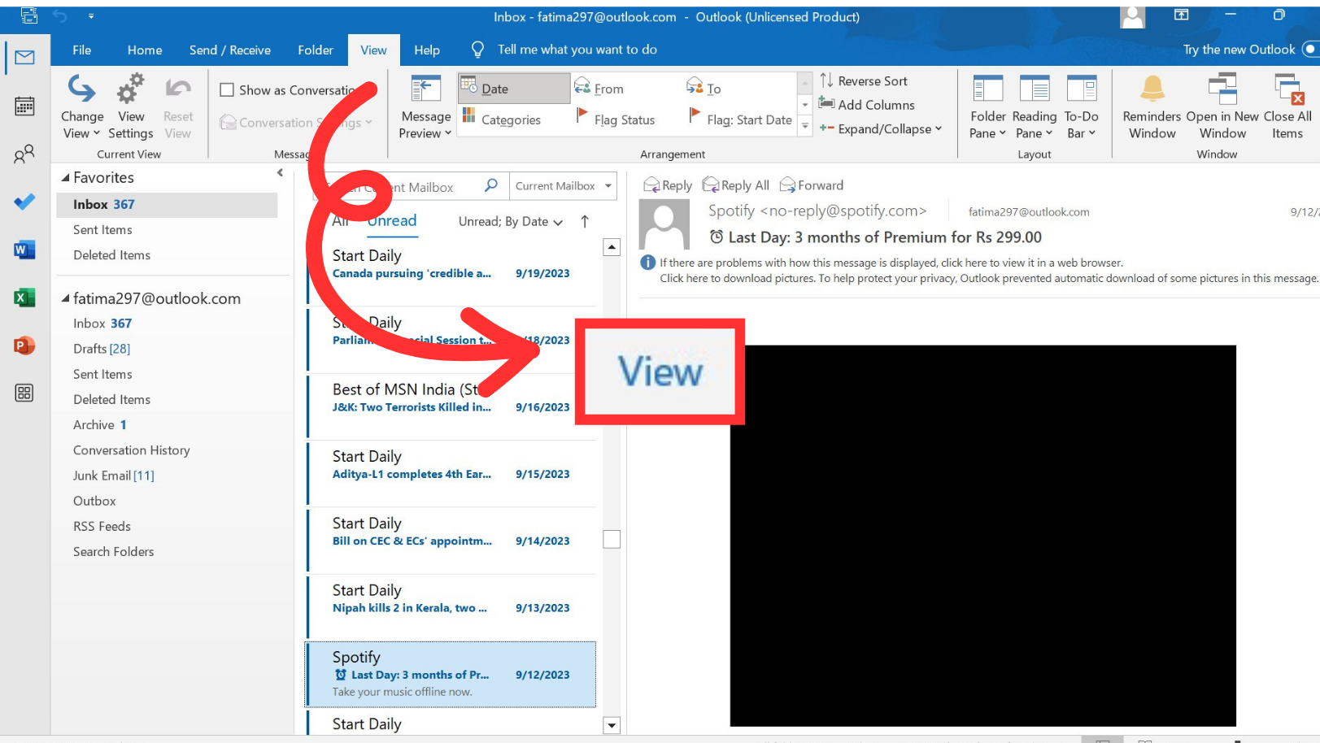Toggle the Try the new Outlook switch
Image resolution: width=1320 pixels, height=743 pixels.
pos(1309,50)
